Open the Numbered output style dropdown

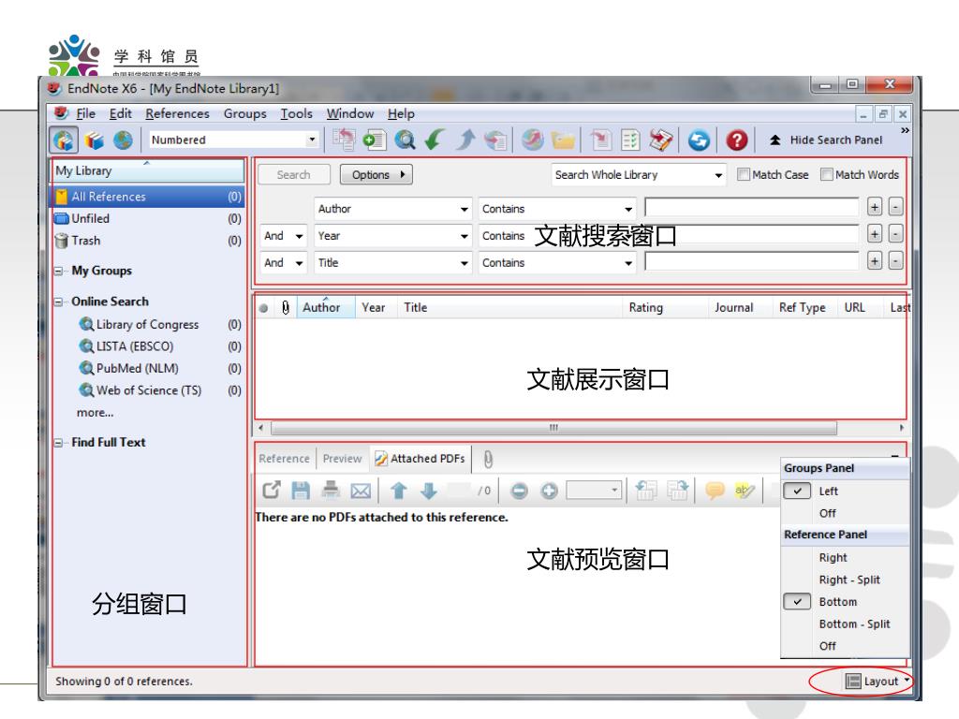pos(312,139)
